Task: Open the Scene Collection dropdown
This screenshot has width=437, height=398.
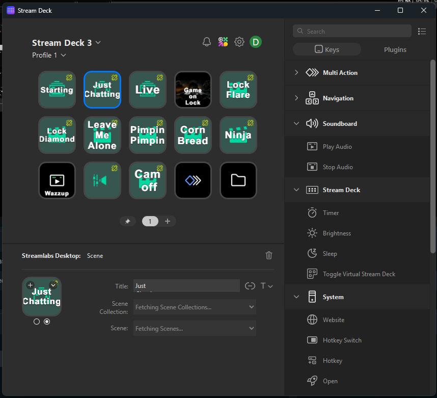Action: coord(195,307)
